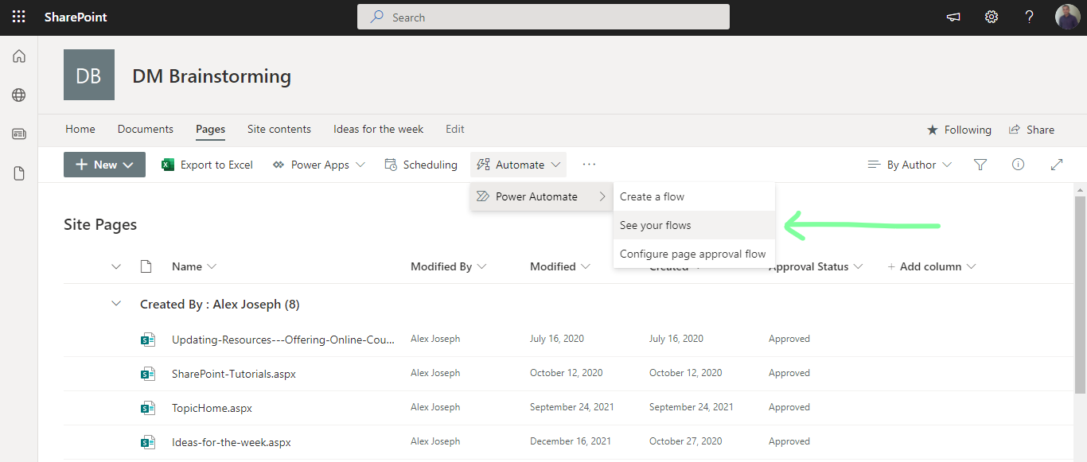The height and width of the screenshot is (462, 1087).
Task: Click Approved status for TopicHome.aspx
Action: (789, 407)
